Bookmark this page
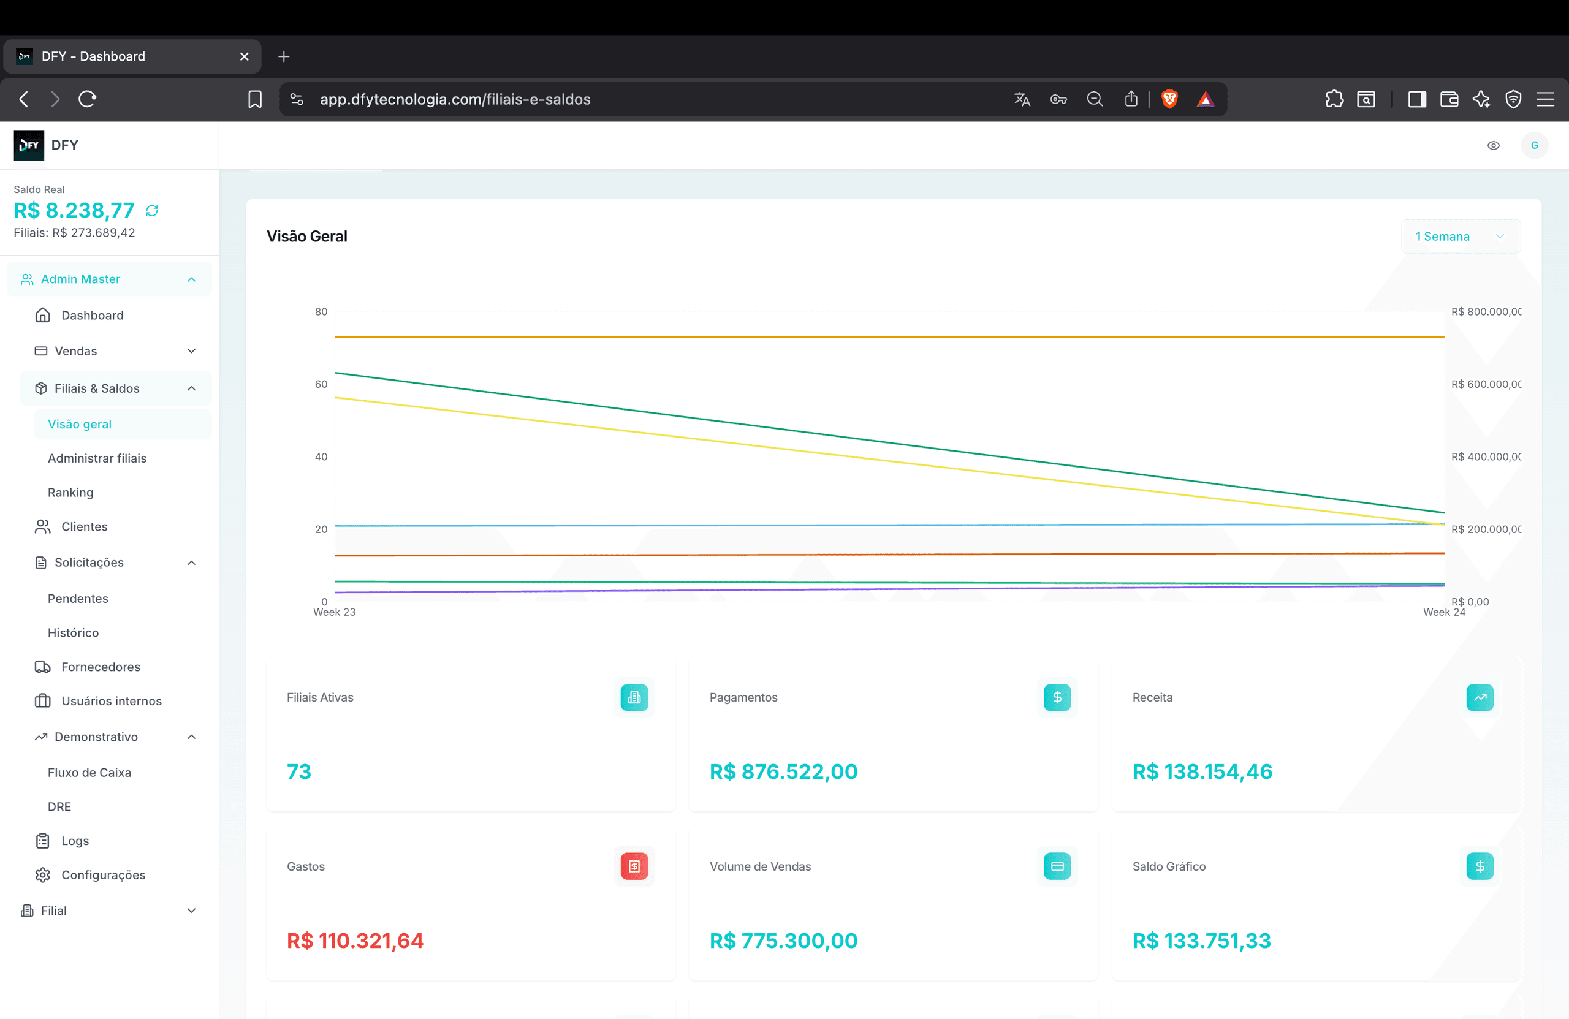1569x1019 pixels. 254,99
